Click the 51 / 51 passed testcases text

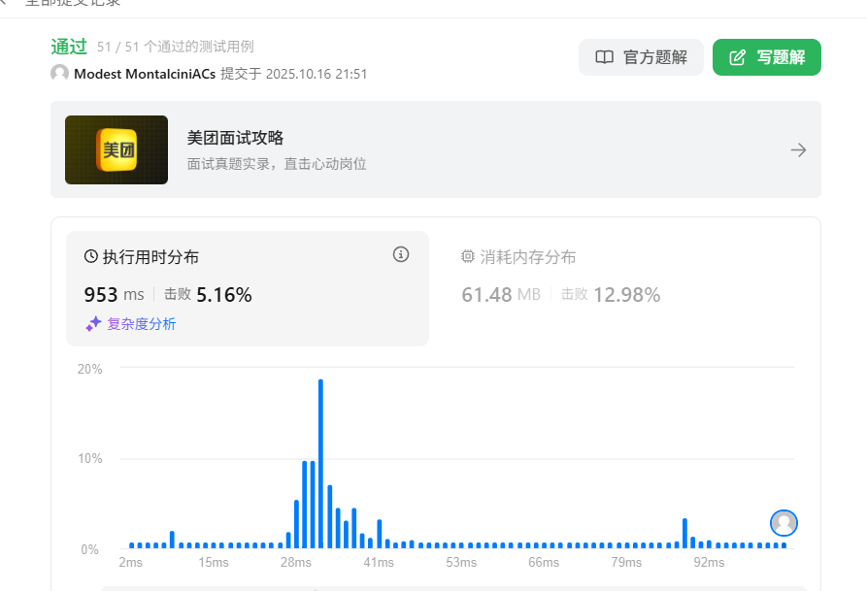pyautogui.click(x=176, y=47)
